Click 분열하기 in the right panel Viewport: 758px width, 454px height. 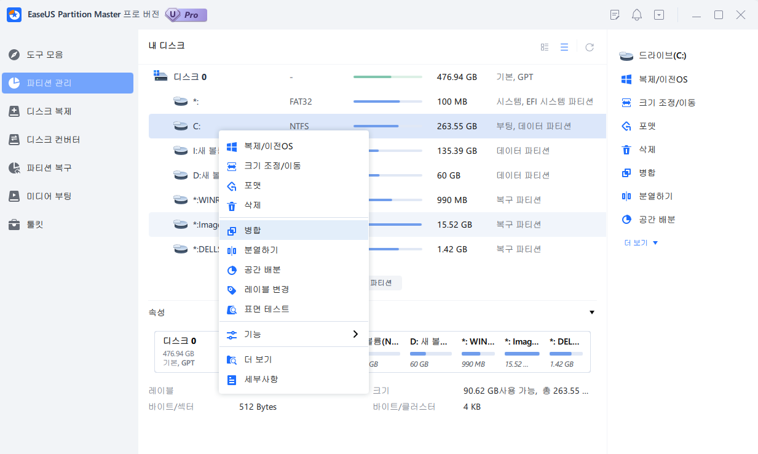click(647, 196)
